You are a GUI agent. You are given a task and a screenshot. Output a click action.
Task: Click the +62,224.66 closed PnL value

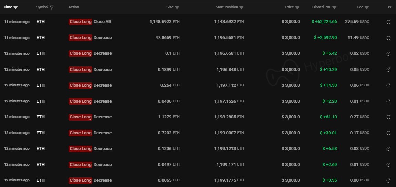coord(324,22)
